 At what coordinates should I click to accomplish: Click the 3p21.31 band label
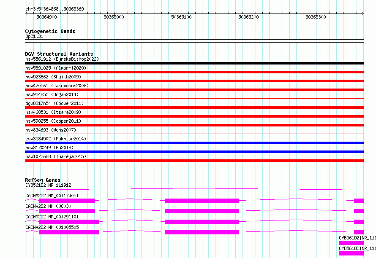[x=34, y=36]
